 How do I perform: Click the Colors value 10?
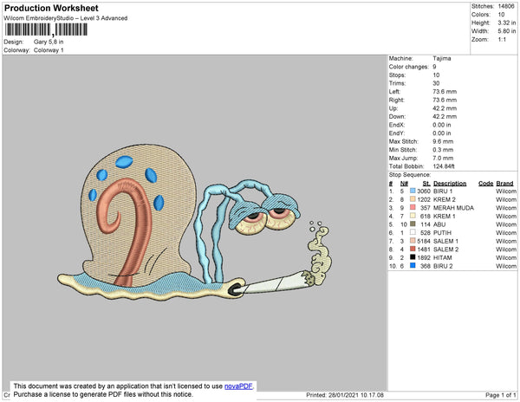[x=501, y=15]
